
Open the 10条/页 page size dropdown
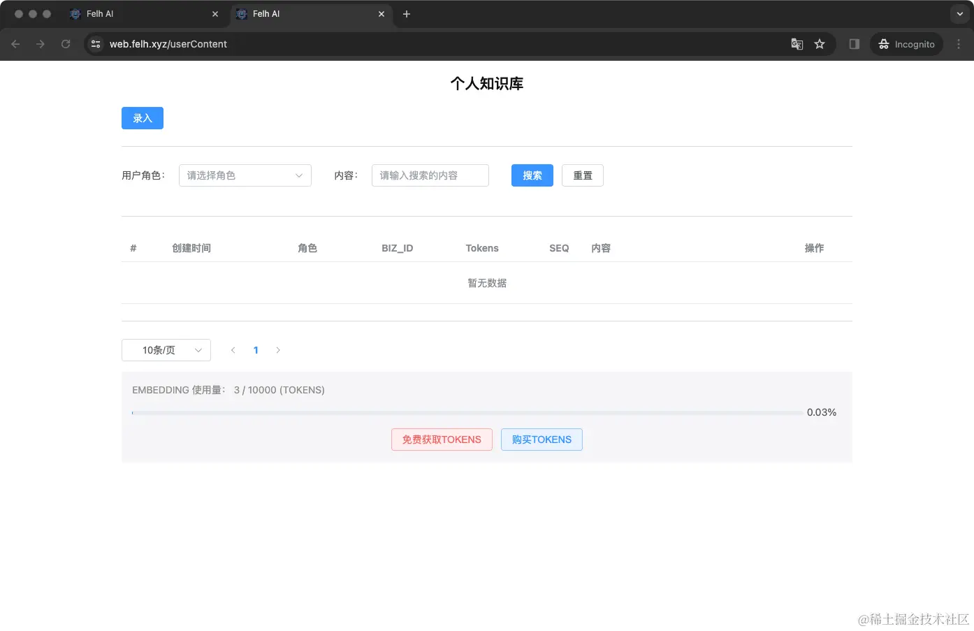[x=166, y=350]
